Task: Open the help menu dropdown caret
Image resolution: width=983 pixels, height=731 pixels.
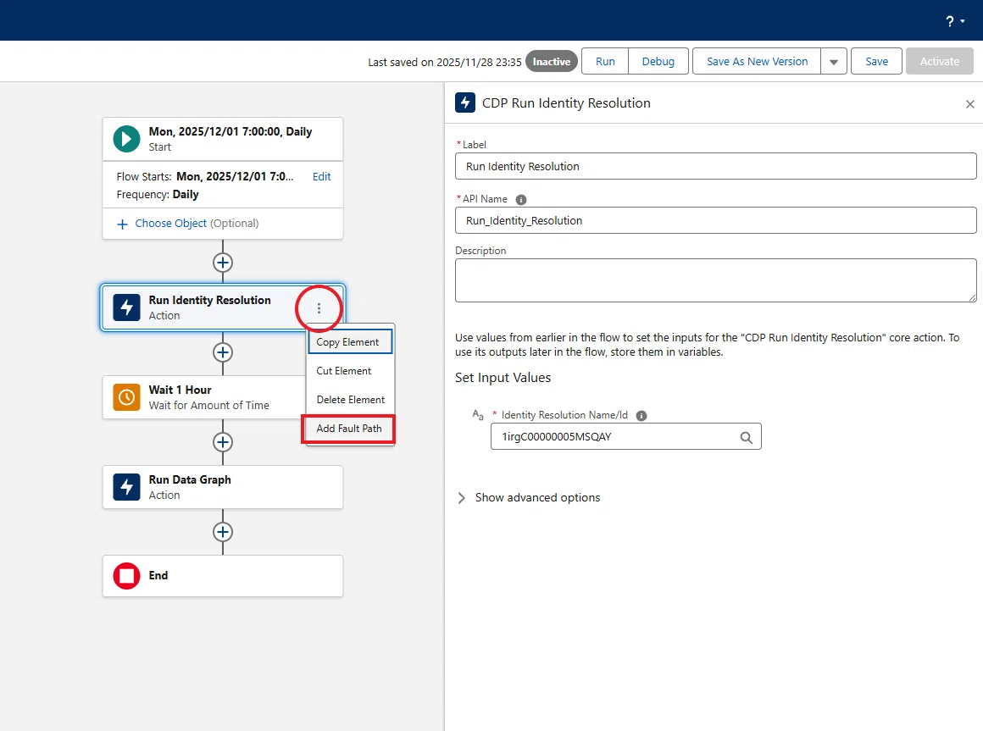Action: pos(963,22)
